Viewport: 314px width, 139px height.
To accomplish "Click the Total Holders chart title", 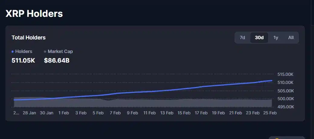I will pyautogui.click(x=29, y=38).
